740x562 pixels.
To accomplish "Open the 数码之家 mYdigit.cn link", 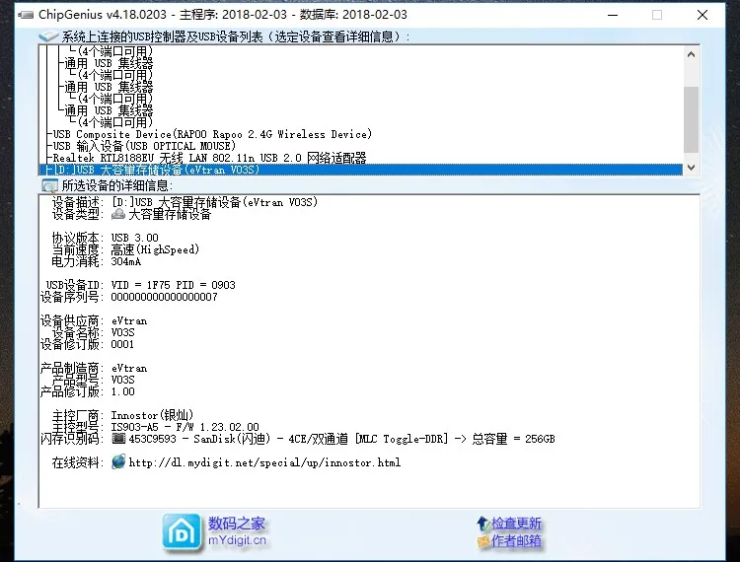I will click(x=237, y=531).
